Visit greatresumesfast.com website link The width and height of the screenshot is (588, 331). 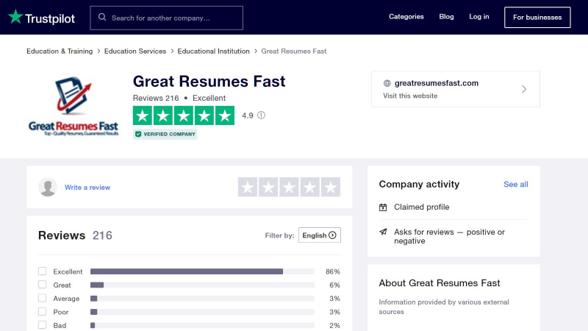coord(437,83)
